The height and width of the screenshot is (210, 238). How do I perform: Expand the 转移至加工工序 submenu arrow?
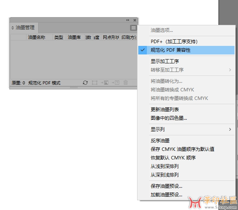point(230,70)
